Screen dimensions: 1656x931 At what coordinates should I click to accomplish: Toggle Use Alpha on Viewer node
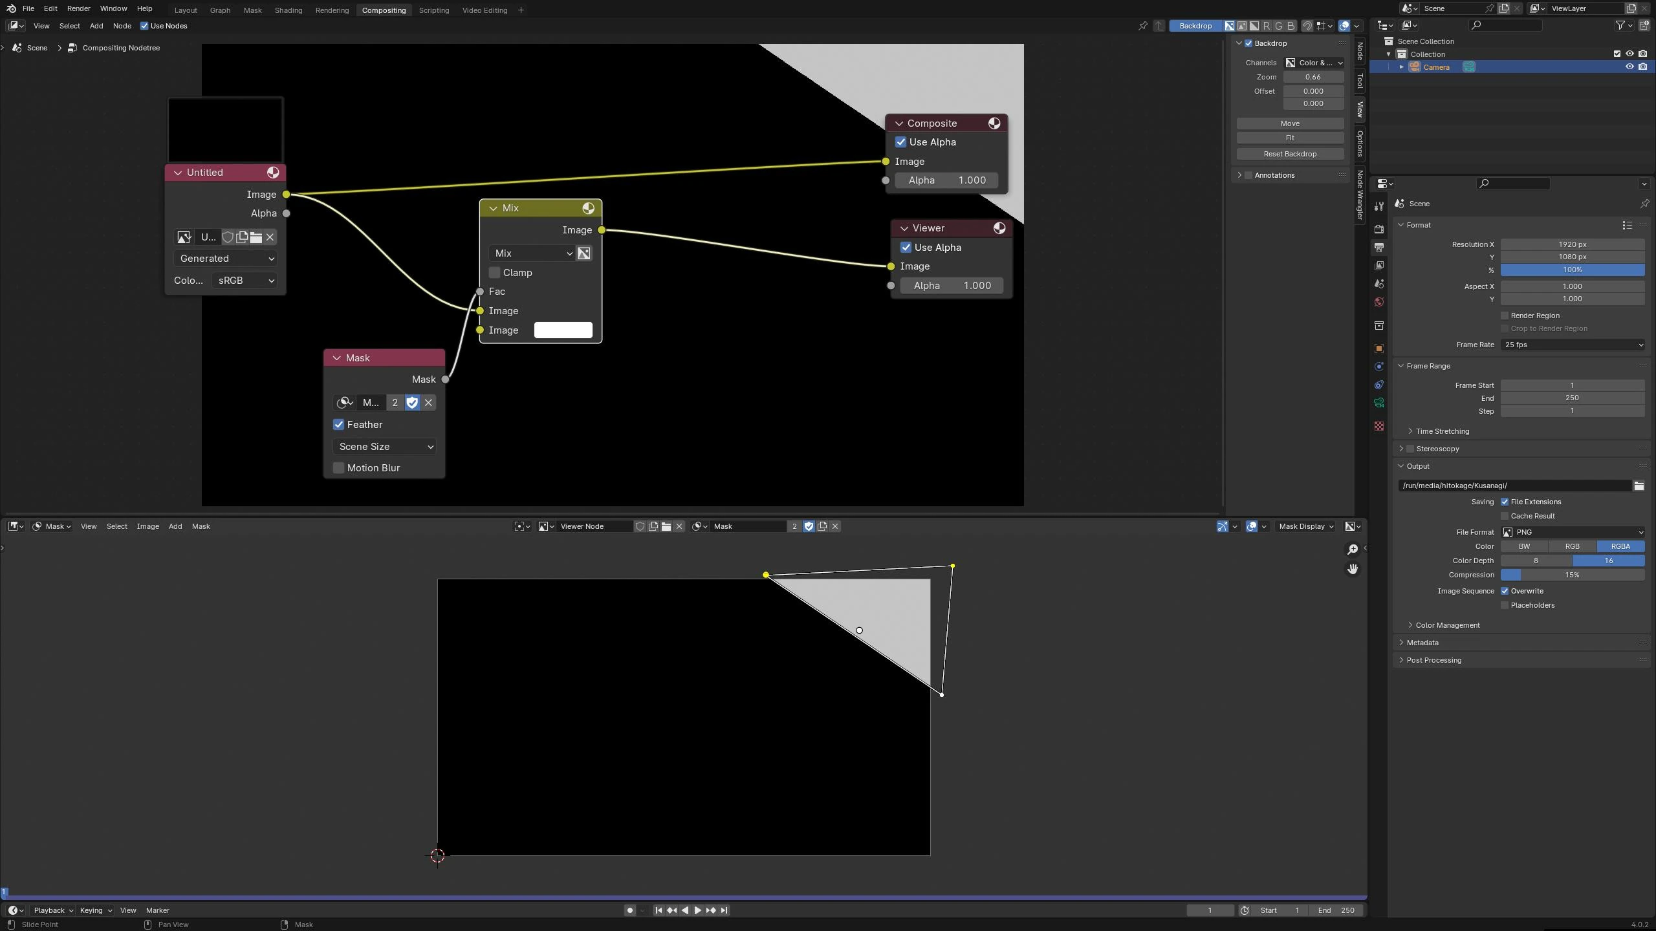click(x=906, y=248)
